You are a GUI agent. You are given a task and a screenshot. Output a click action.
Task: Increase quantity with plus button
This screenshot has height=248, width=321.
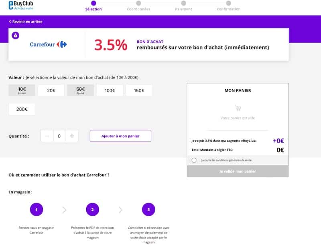pyautogui.click(x=72, y=136)
